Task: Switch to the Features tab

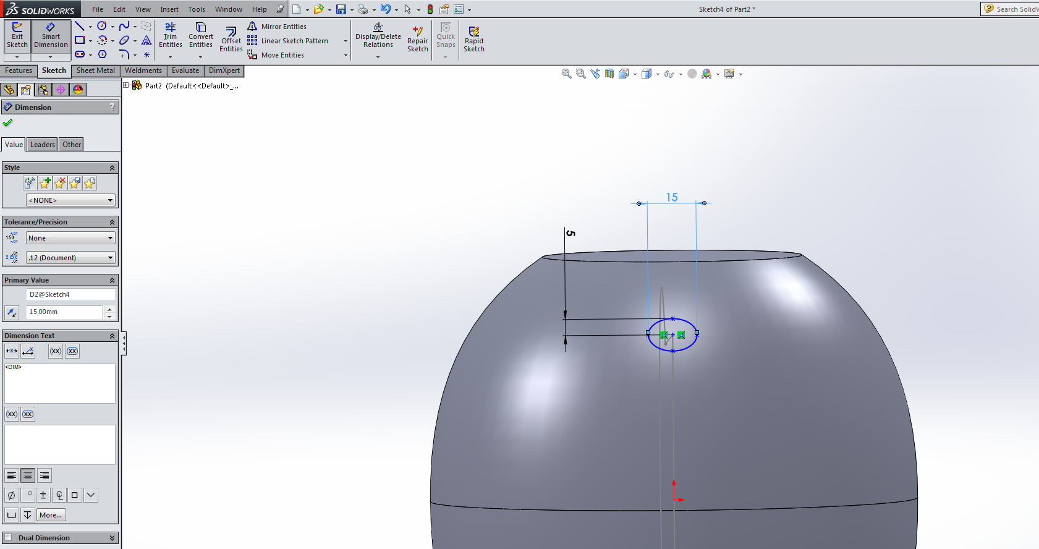Action: (x=19, y=70)
